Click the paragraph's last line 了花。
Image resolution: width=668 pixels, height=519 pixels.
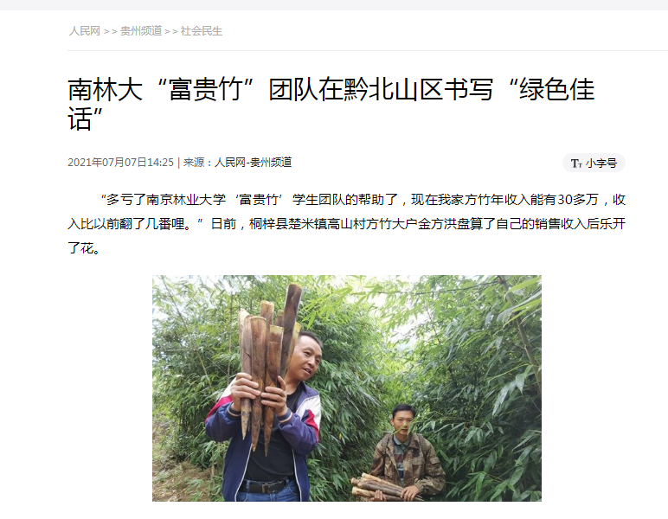coord(84,247)
